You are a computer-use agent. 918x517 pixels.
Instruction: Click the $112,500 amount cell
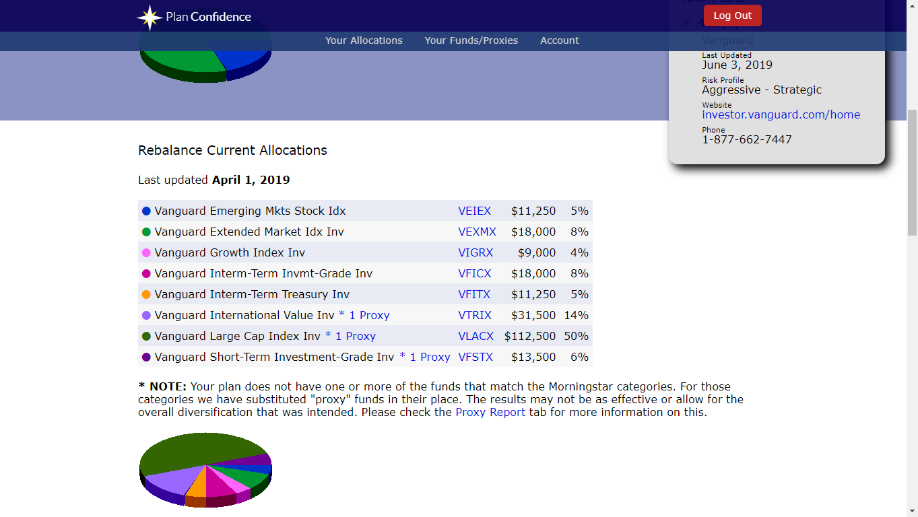(x=530, y=336)
